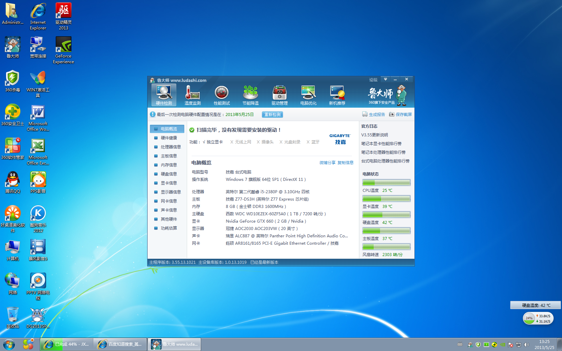The height and width of the screenshot is (351, 562).
Task: Open 酷狗音乐 2012 desktop icon
Action: [38, 219]
